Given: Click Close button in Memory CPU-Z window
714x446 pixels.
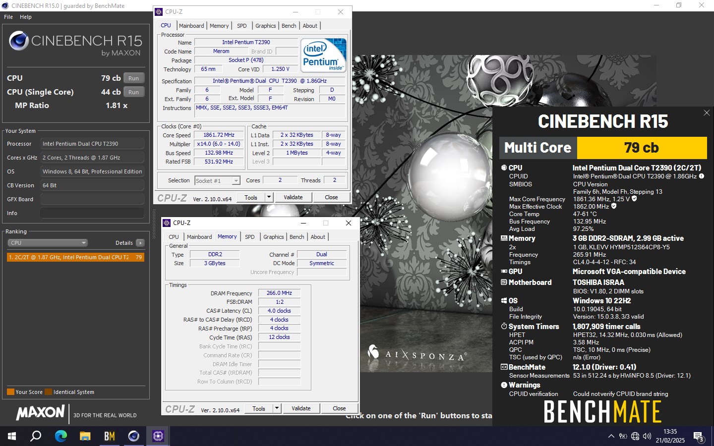Looking at the screenshot, I should coord(339,408).
